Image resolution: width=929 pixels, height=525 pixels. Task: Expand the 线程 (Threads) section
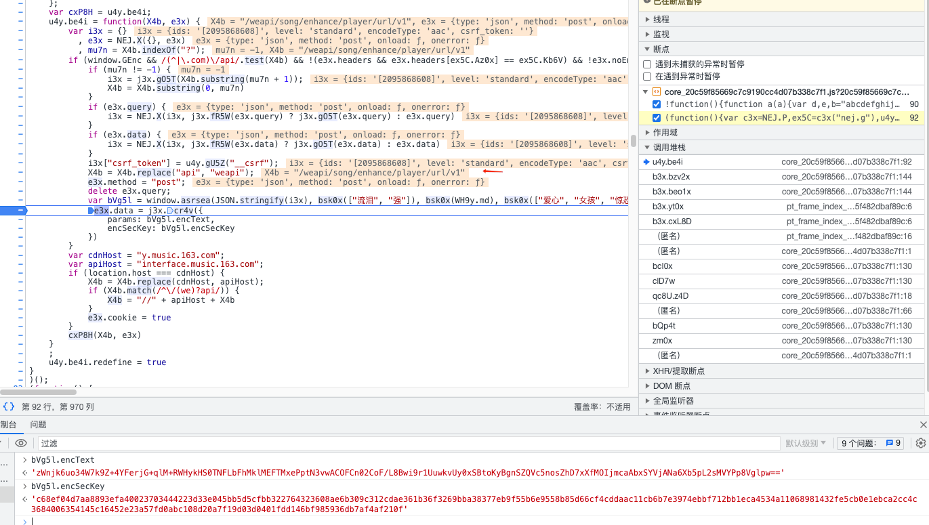[661, 20]
